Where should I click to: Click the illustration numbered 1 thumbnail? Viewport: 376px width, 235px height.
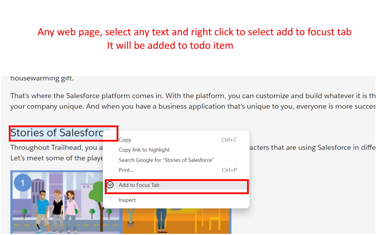[x=66, y=202]
